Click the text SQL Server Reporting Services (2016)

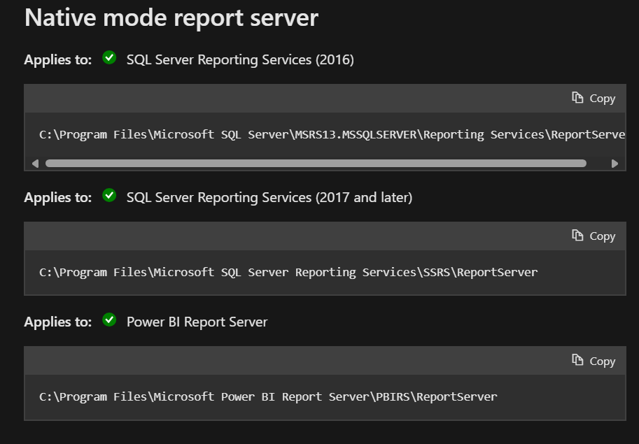coord(240,60)
